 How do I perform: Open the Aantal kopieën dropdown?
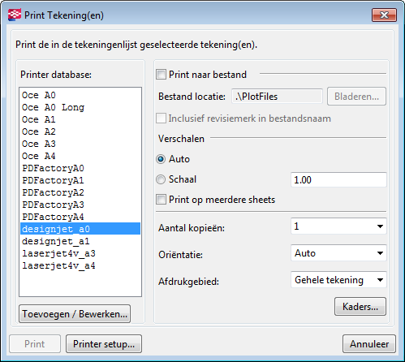pos(338,226)
